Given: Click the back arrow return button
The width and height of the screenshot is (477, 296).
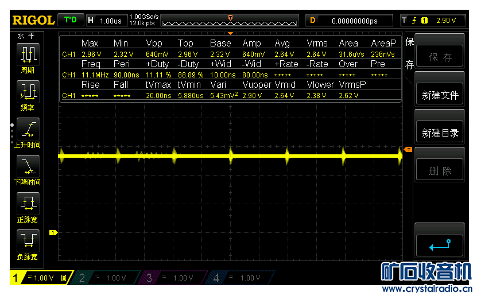Looking at the screenshot, I should point(440,245).
